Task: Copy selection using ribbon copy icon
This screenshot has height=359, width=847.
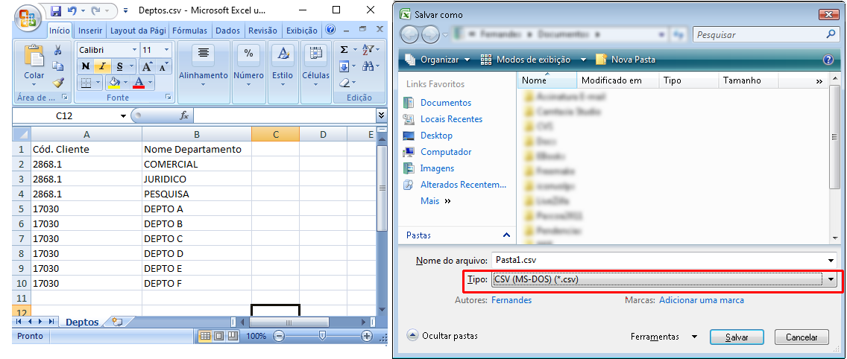Action: (58, 67)
